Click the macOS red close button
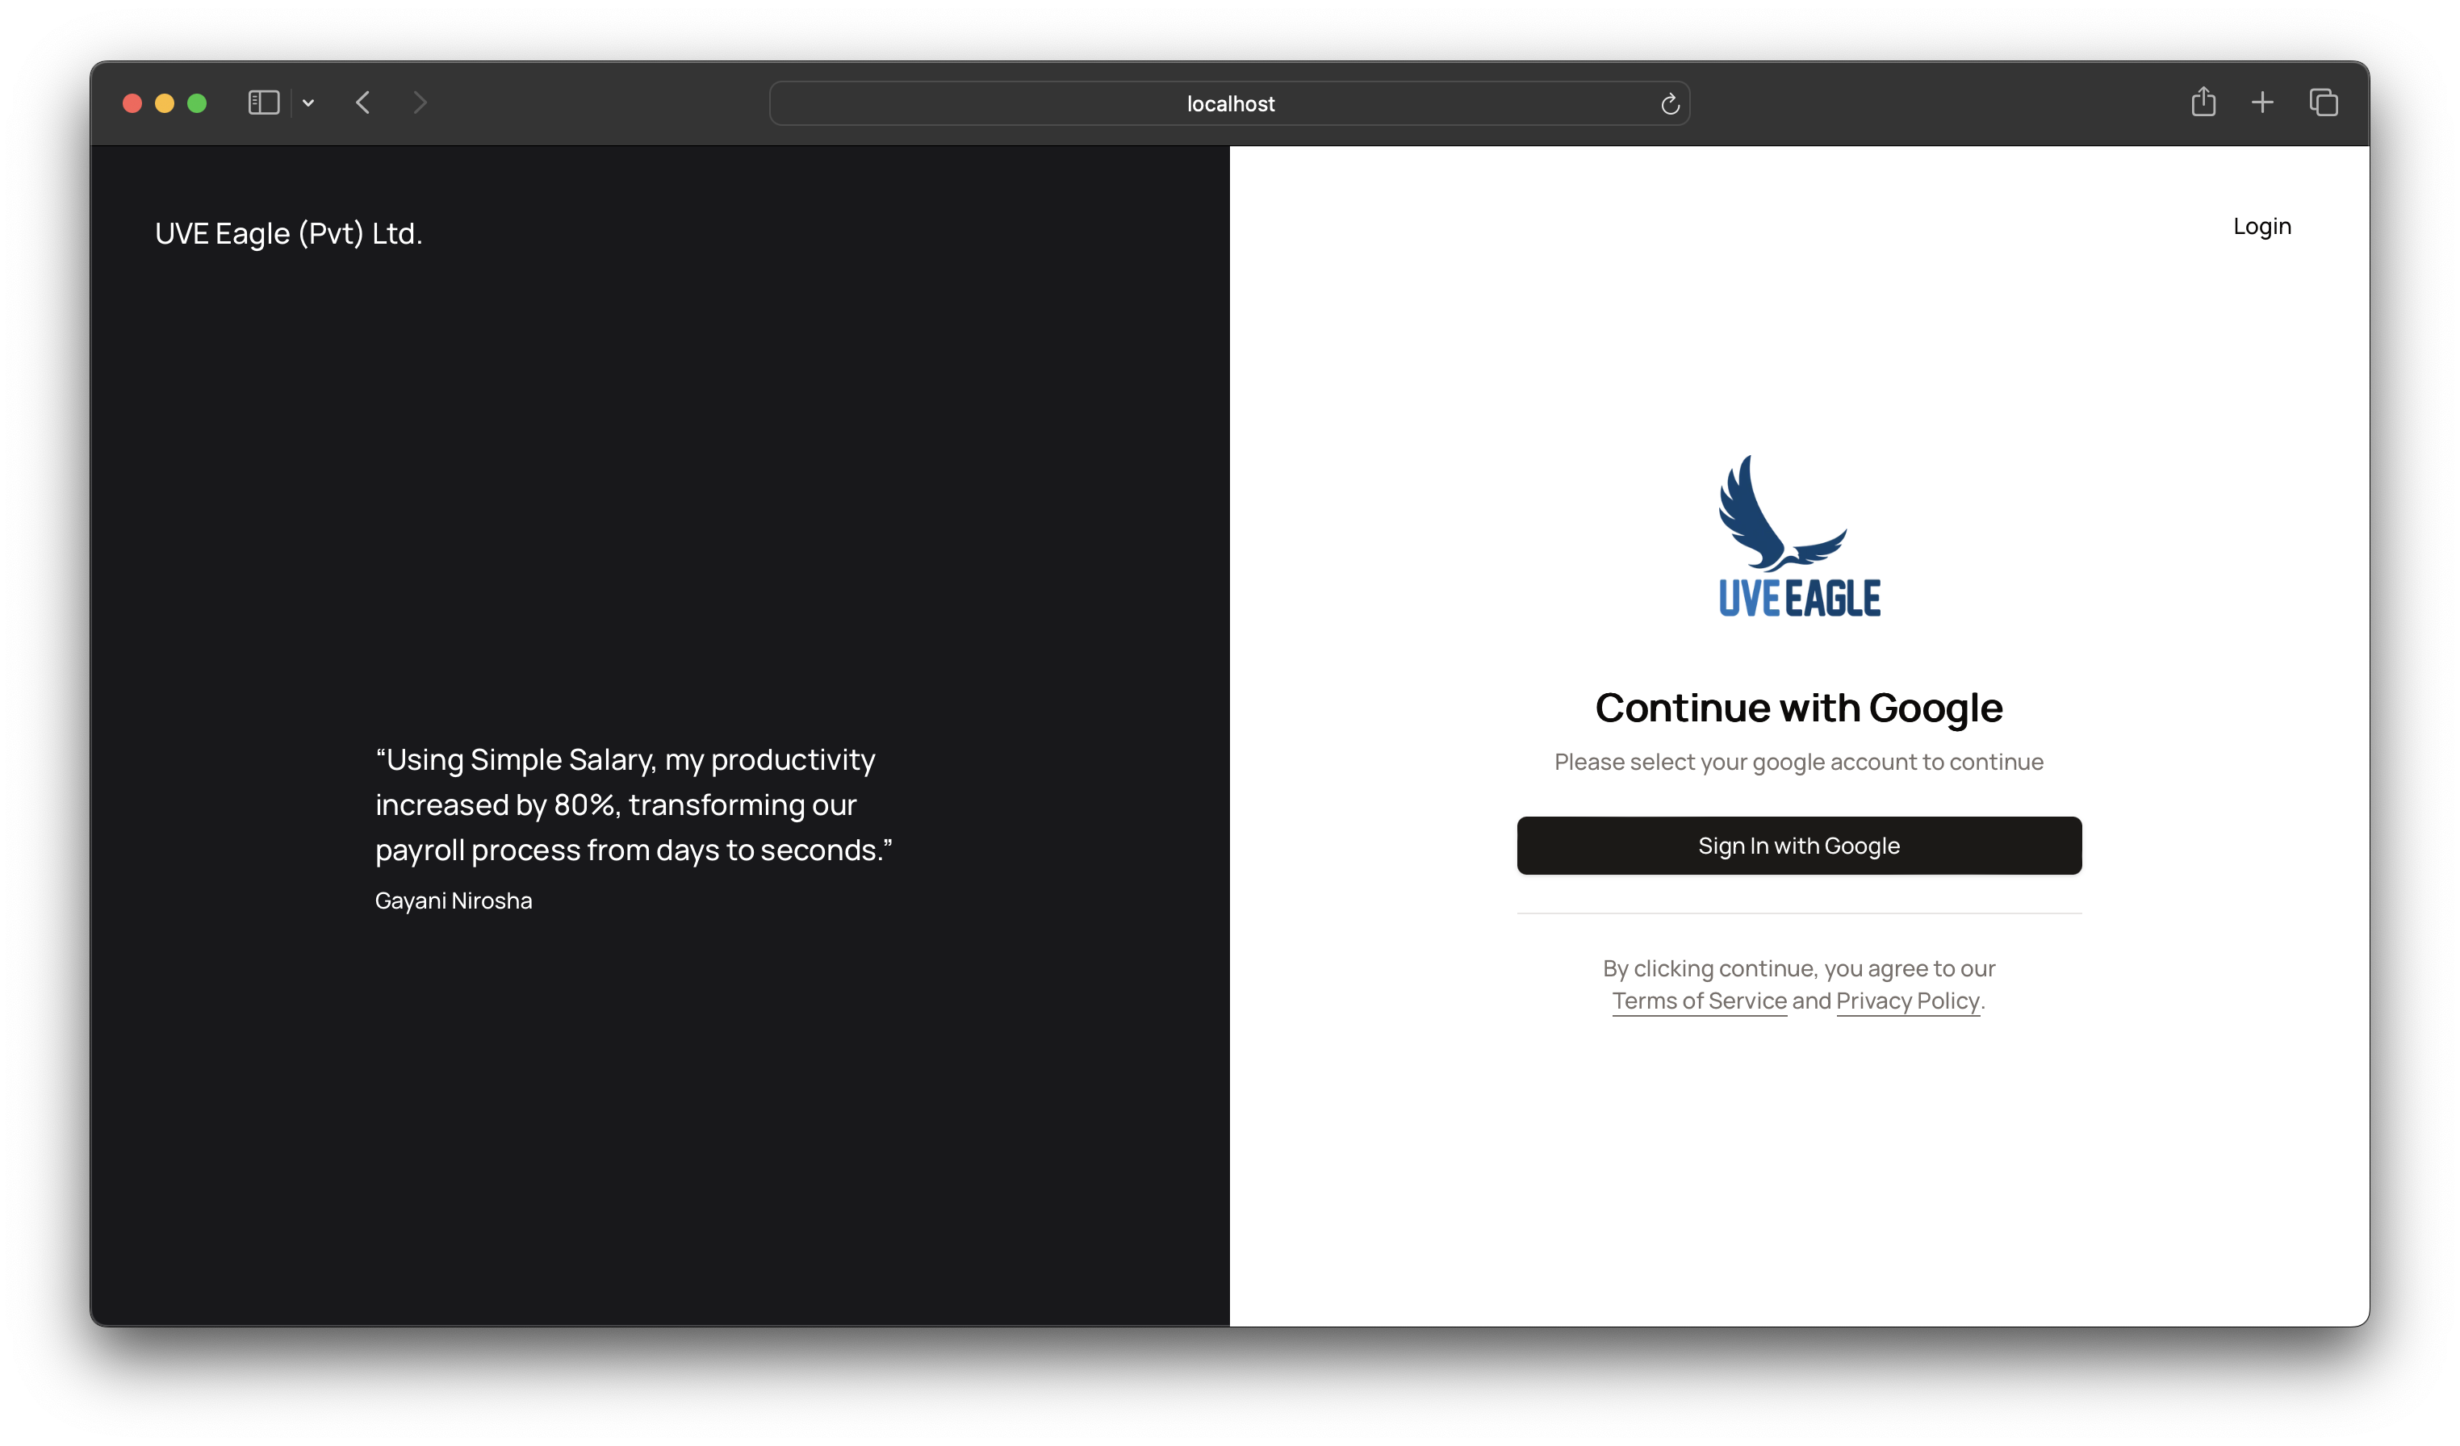The height and width of the screenshot is (1446, 2460). pos(132,102)
